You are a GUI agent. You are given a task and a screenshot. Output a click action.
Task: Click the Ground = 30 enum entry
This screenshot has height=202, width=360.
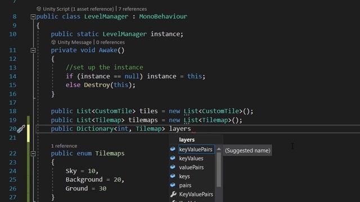click(86, 189)
